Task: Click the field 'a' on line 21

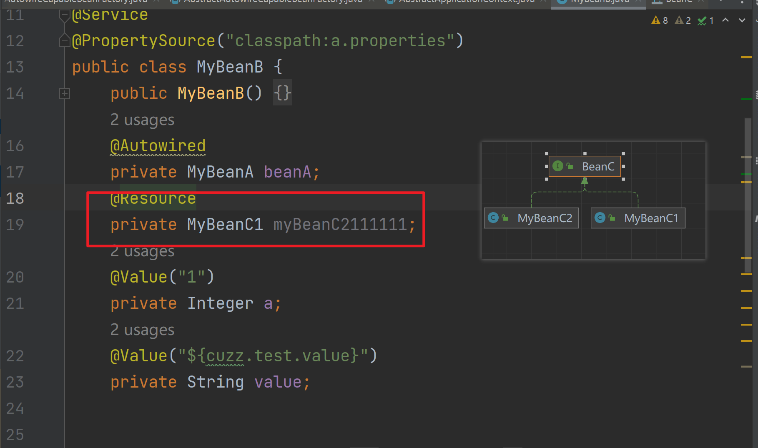Action: coord(268,303)
